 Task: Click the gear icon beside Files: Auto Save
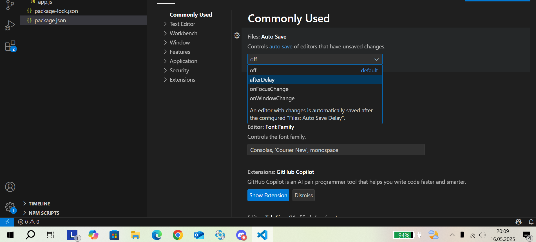(x=237, y=35)
